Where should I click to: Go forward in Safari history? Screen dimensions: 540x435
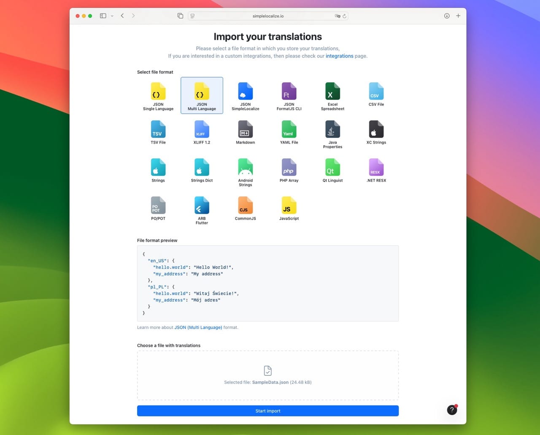(x=133, y=16)
